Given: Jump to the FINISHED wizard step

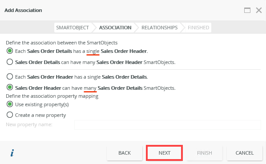Looking at the screenshot, I should pos(198,28).
